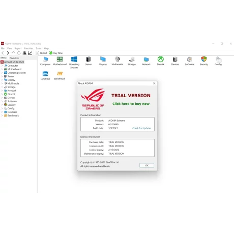The height and width of the screenshot is (234, 234).
Task: Open the Help menu
Action: [x=46, y=48]
